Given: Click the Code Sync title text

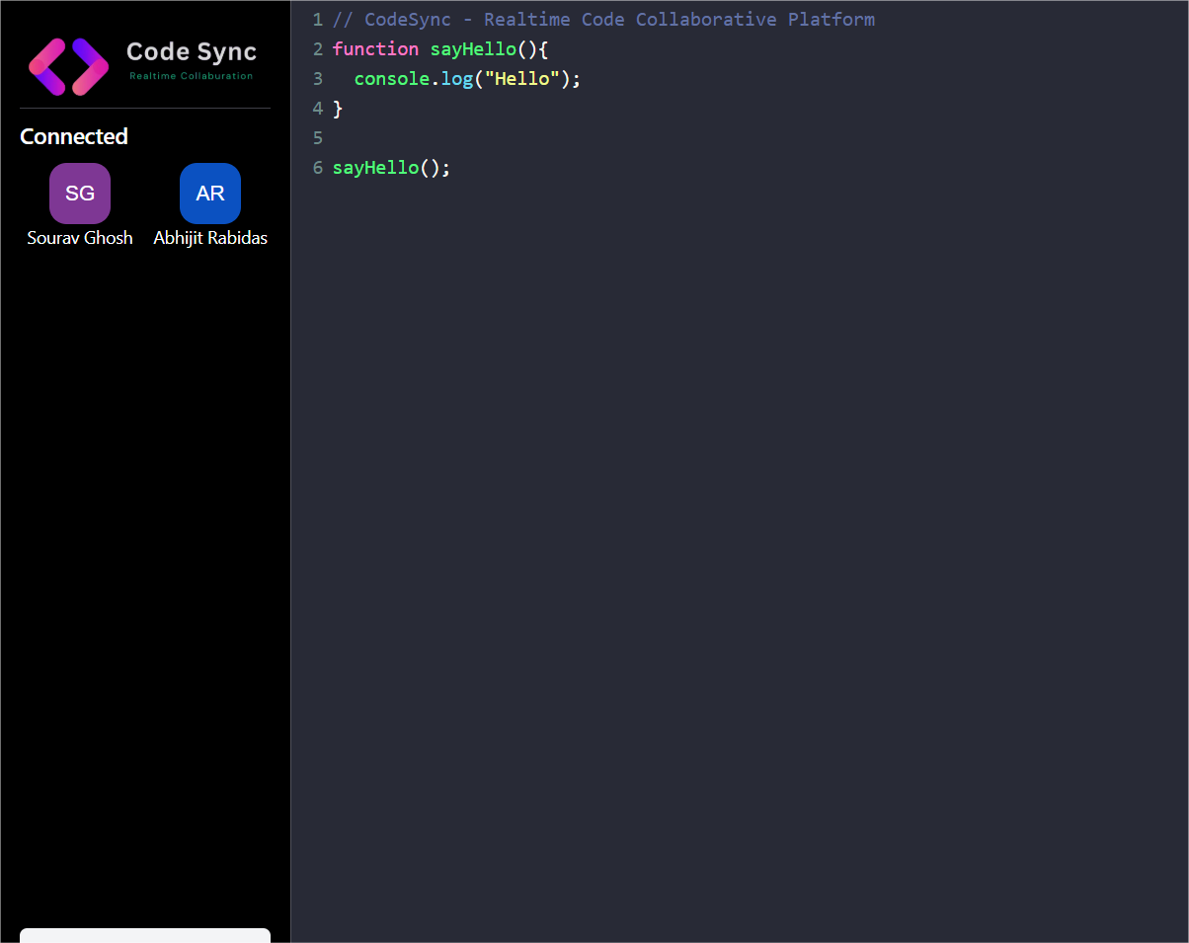Looking at the screenshot, I should pyautogui.click(x=191, y=51).
